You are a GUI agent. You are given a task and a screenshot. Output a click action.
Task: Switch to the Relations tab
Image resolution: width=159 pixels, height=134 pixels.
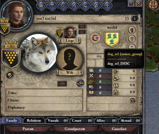(34, 120)
